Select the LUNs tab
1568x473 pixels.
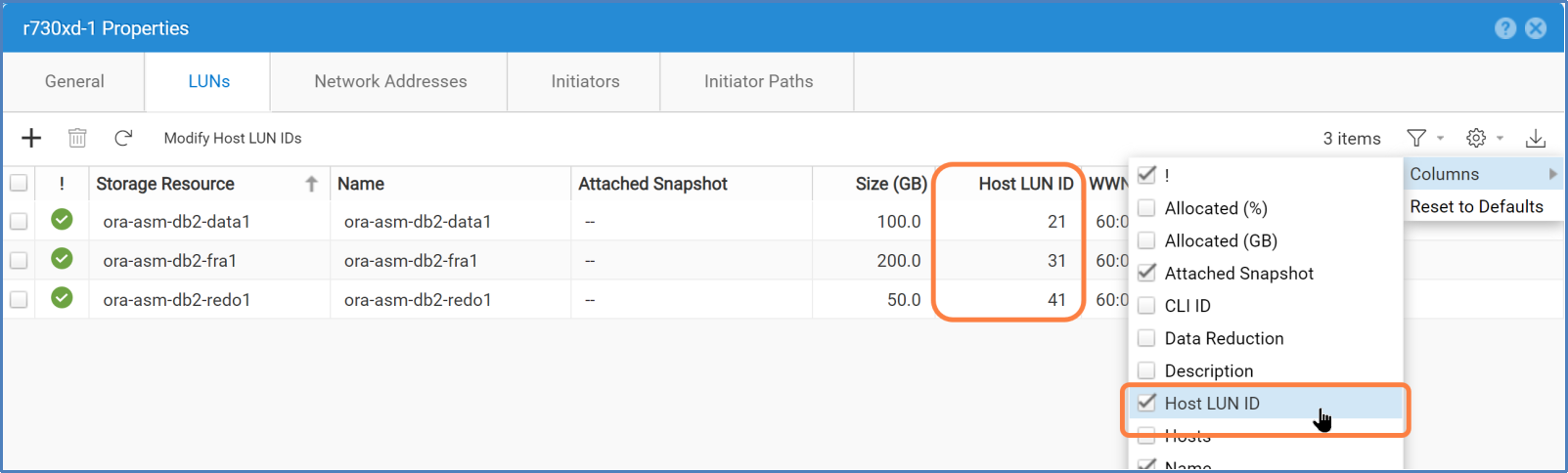(209, 81)
